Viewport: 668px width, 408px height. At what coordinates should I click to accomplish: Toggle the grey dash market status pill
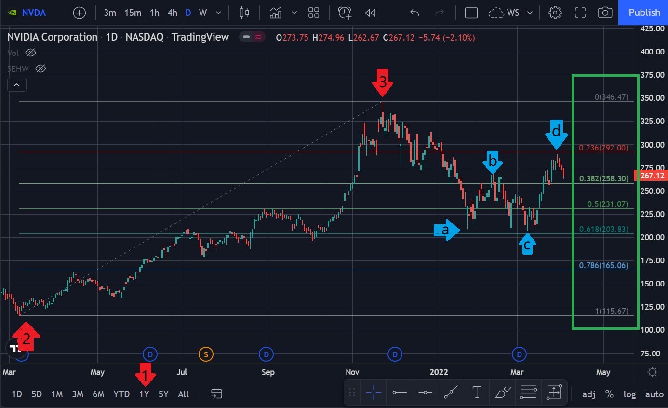click(246, 37)
